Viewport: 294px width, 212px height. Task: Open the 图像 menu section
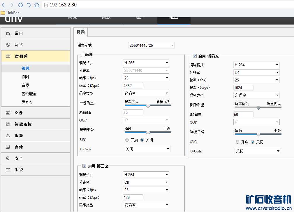point(19,113)
